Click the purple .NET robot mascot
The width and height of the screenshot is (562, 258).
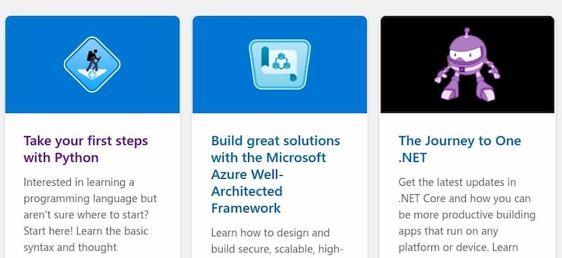(466, 64)
